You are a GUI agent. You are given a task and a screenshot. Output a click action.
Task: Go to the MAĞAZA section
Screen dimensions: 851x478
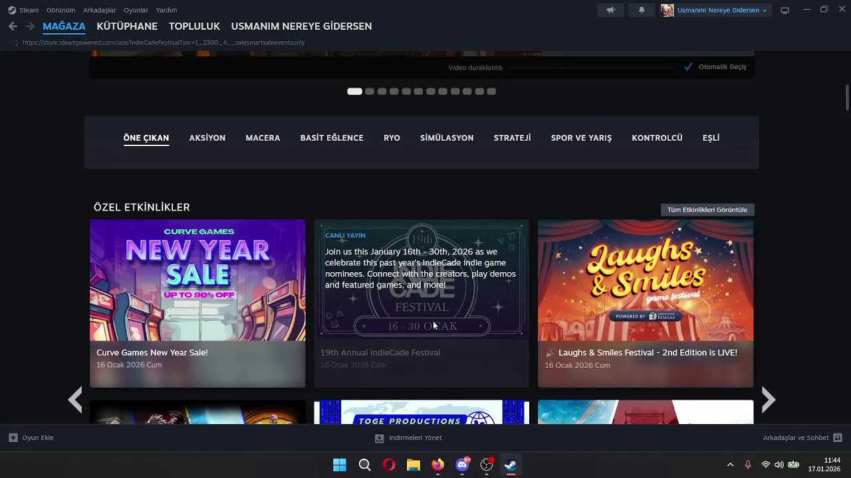[64, 26]
